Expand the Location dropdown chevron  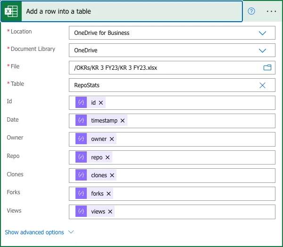coord(262,33)
